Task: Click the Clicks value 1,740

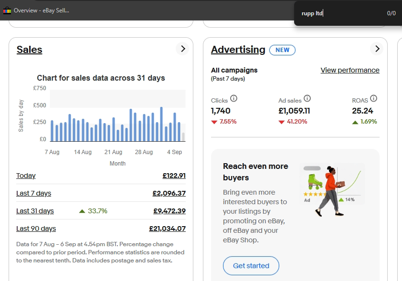Action: [221, 111]
